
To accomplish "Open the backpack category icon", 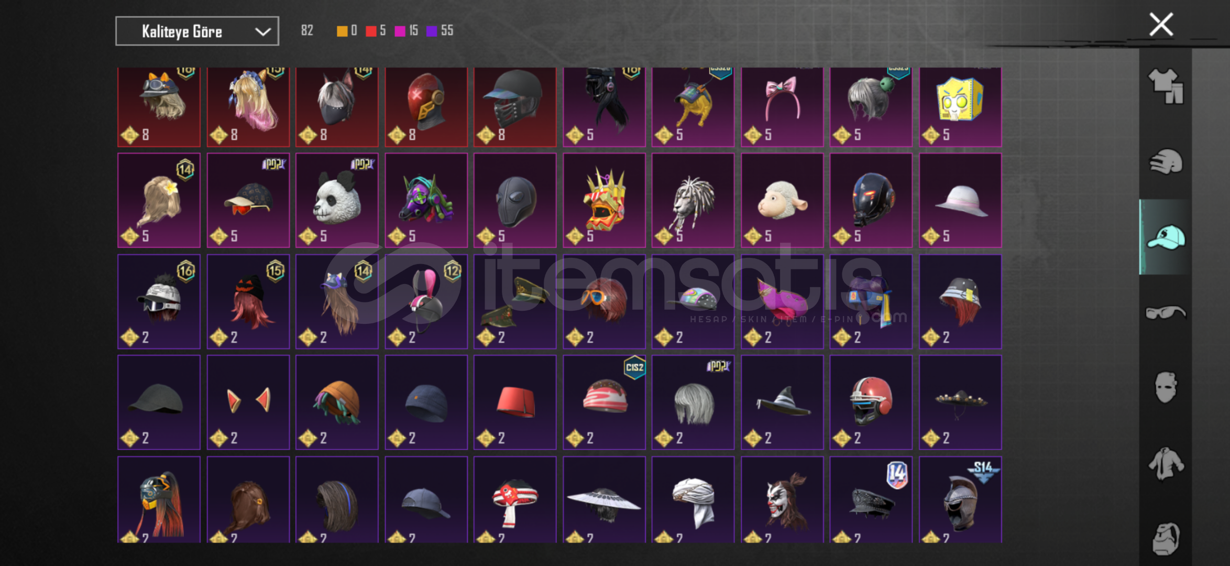I will [x=1166, y=538].
